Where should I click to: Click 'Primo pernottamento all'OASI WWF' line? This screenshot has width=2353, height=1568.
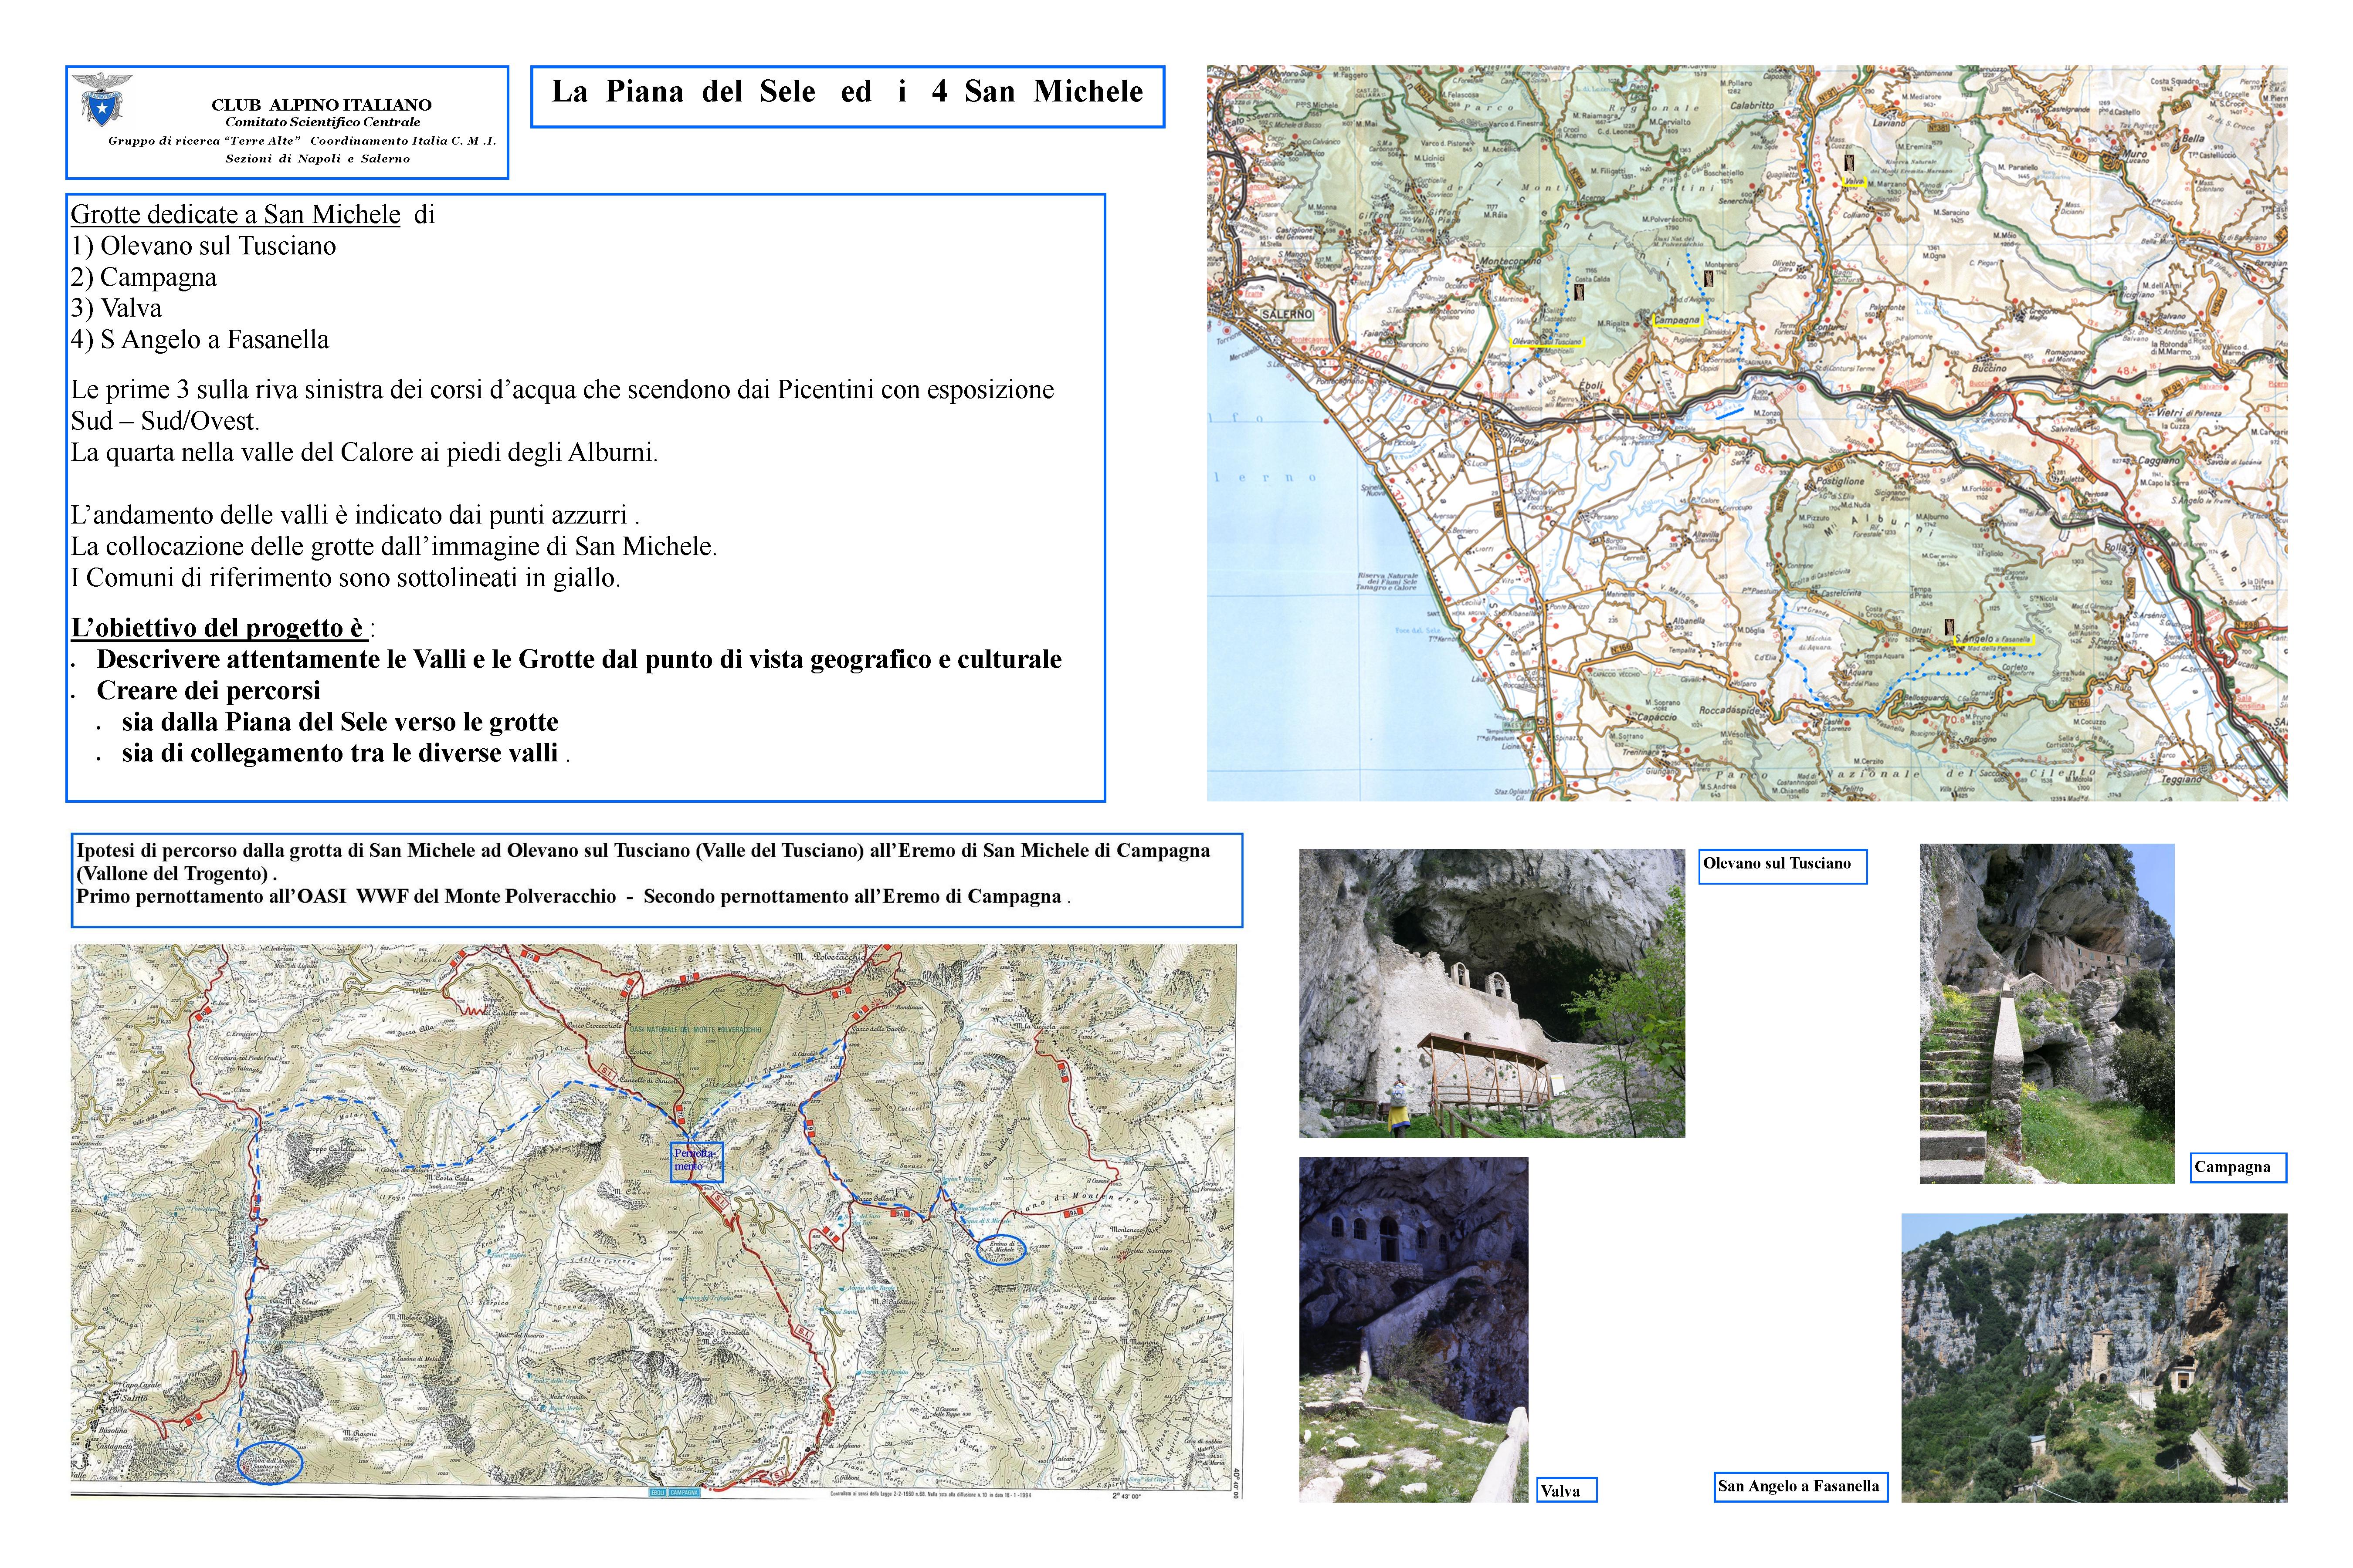click(573, 896)
